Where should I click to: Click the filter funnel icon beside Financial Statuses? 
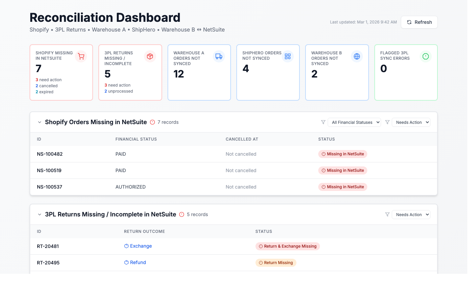[x=323, y=122]
